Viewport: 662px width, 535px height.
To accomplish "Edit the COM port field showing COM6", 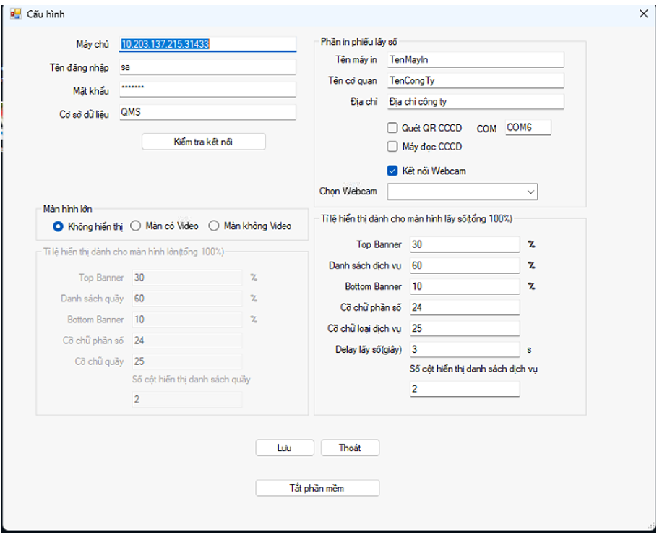I will point(528,128).
